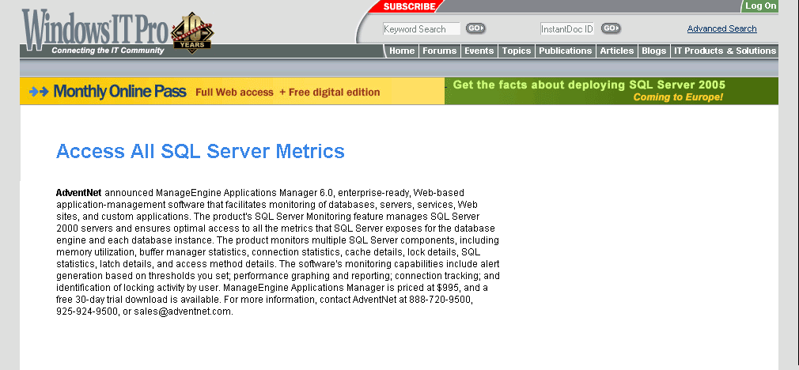799x370 pixels.
Task: Select 'Coming to Europe!' banner text
Action: coord(678,97)
